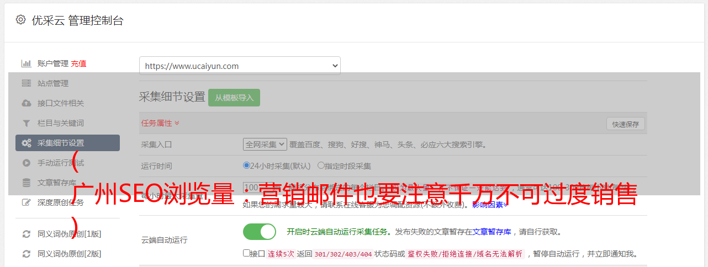This screenshot has width=708, height=267.
Task: Click the filter icon for 栏目与关键词
Action: [x=26, y=123]
